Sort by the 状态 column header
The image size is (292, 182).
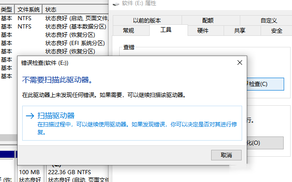[x=75, y=10]
